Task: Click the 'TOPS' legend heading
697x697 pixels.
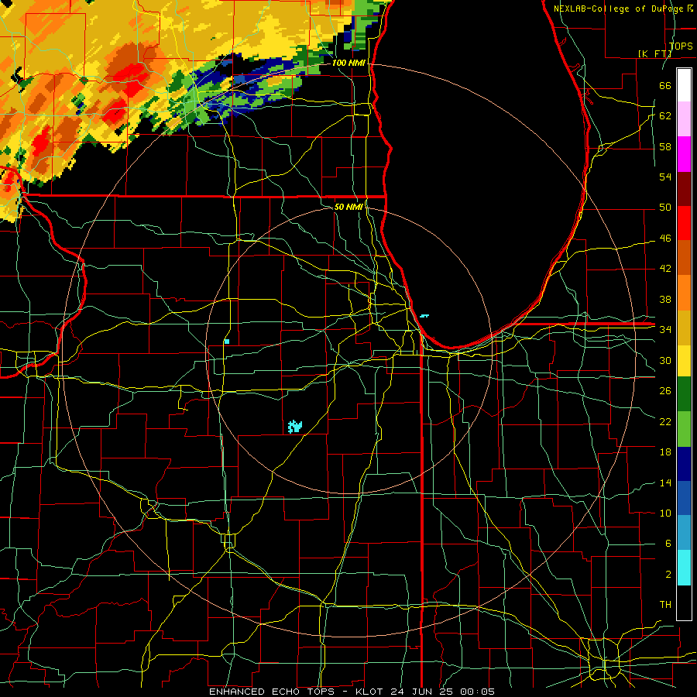Action: (x=681, y=46)
